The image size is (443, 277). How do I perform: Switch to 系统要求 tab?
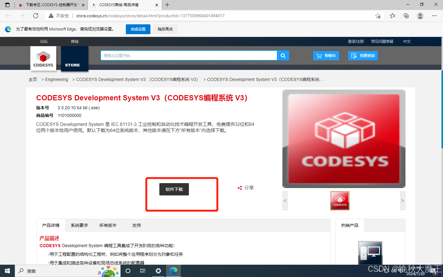click(79, 225)
